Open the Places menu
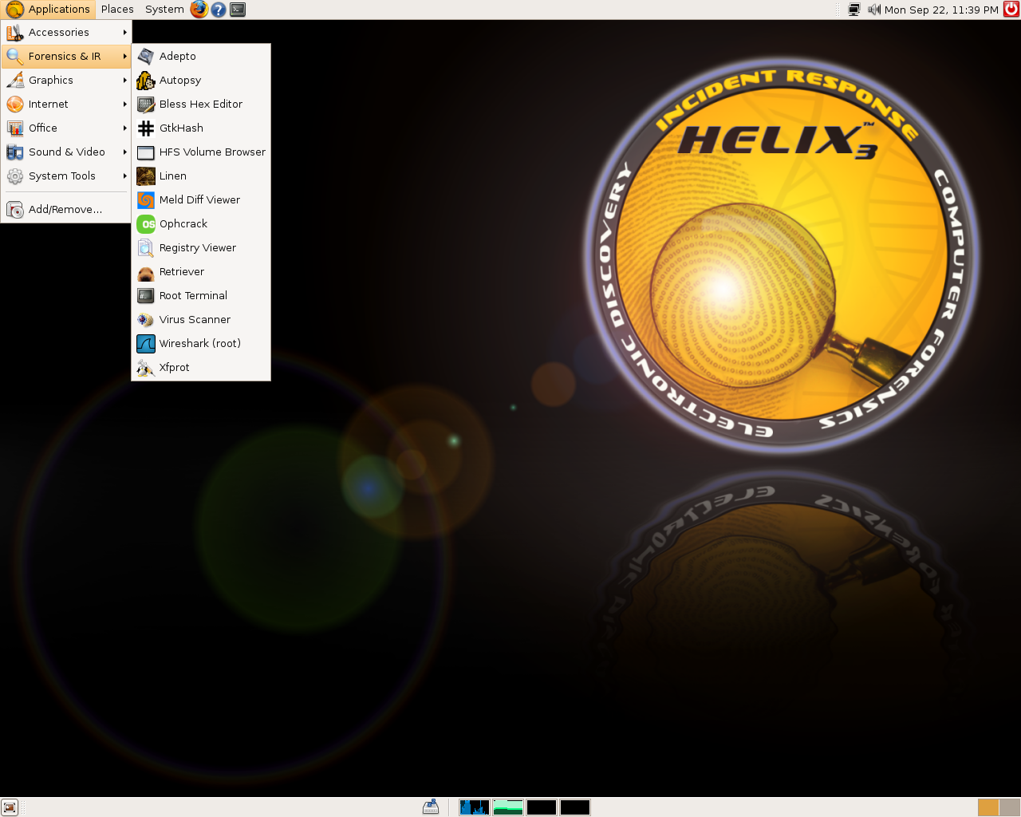This screenshot has height=817, width=1021. click(117, 10)
